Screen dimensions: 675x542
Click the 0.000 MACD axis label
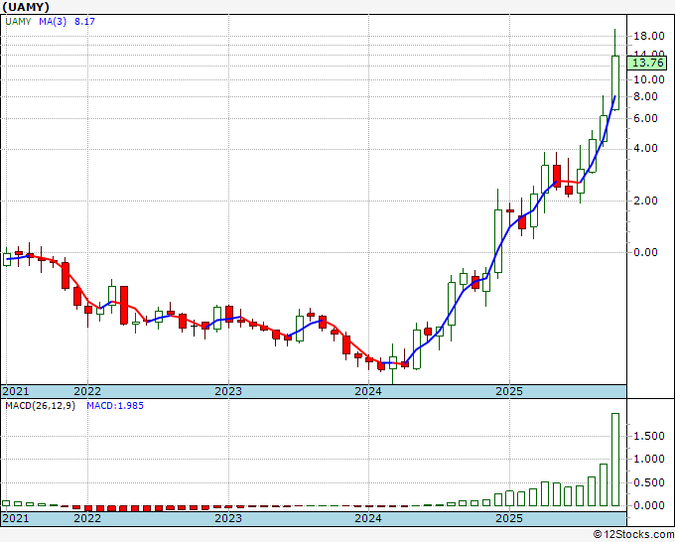point(649,505)
